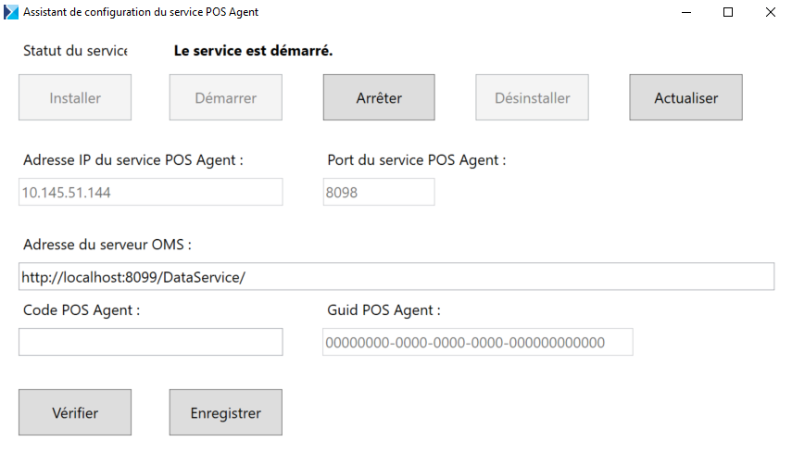Maximize the configuration assistant window
792x454 pixels.
[x=728, y=12]
